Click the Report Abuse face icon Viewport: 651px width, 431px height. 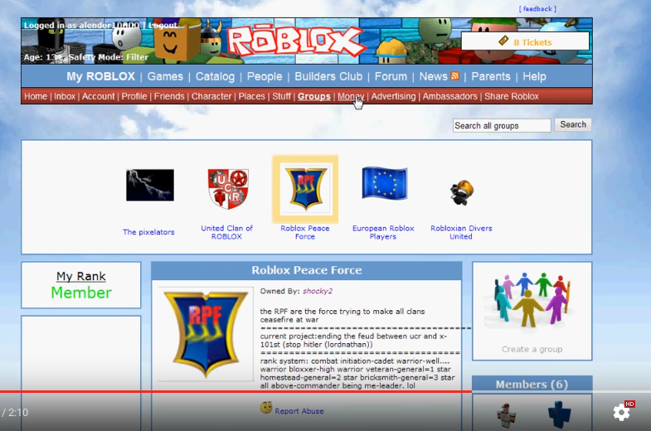pyautogui.click(x=266, y=408)
